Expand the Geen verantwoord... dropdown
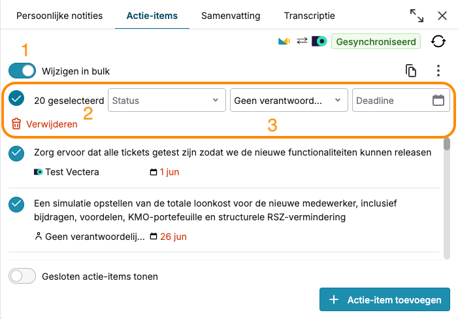The width and height of the screenshot is (458, 319). (289, 100)
